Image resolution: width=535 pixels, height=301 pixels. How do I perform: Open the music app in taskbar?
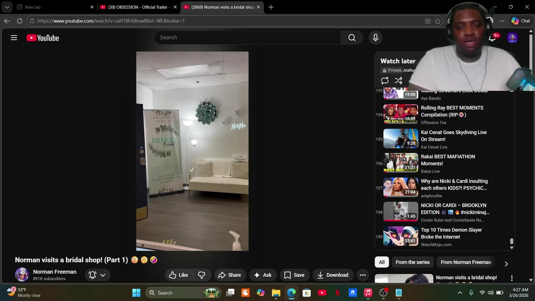[x=368, y=293]
